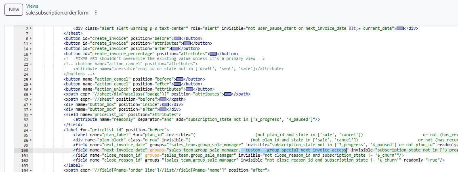Open the Views breadcrumb link
This screenshot has width=458, height=172.
tap(32, 6)
